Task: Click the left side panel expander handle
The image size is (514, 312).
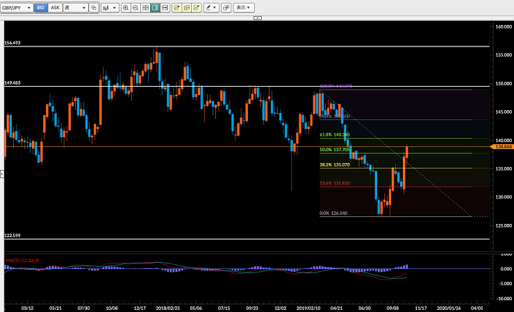Action: click(2, 174)
